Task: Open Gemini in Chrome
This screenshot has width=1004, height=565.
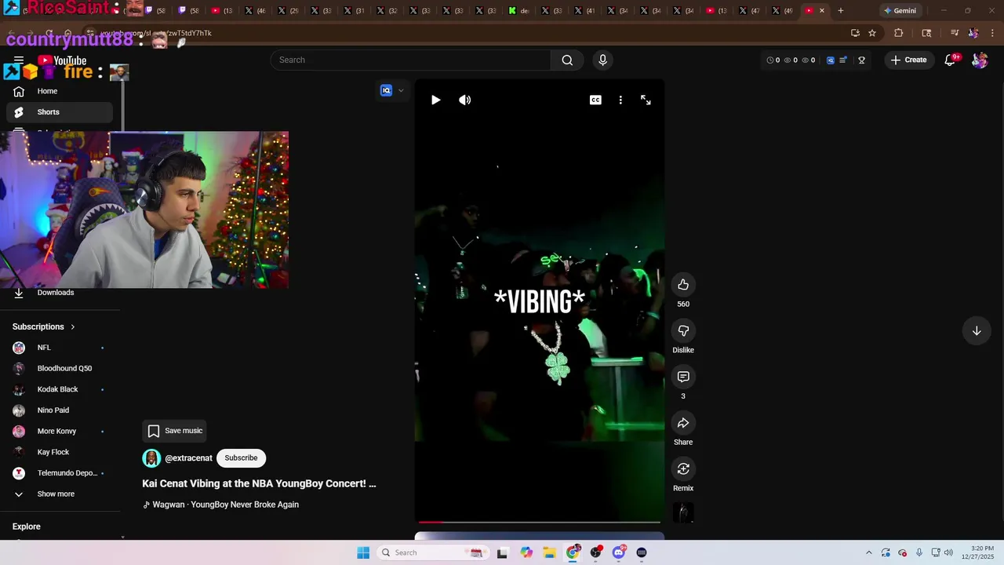Action: pos(900,10)
